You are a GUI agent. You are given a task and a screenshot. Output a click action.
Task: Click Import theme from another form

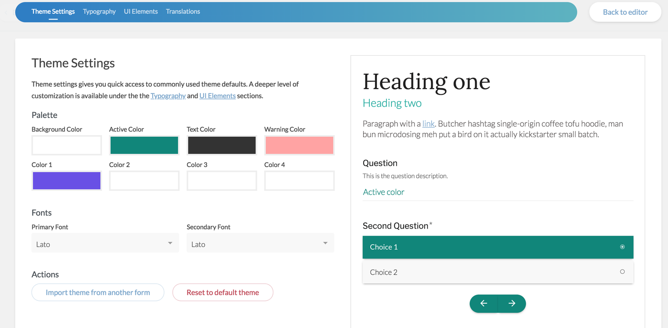click(x=97, y=292)
